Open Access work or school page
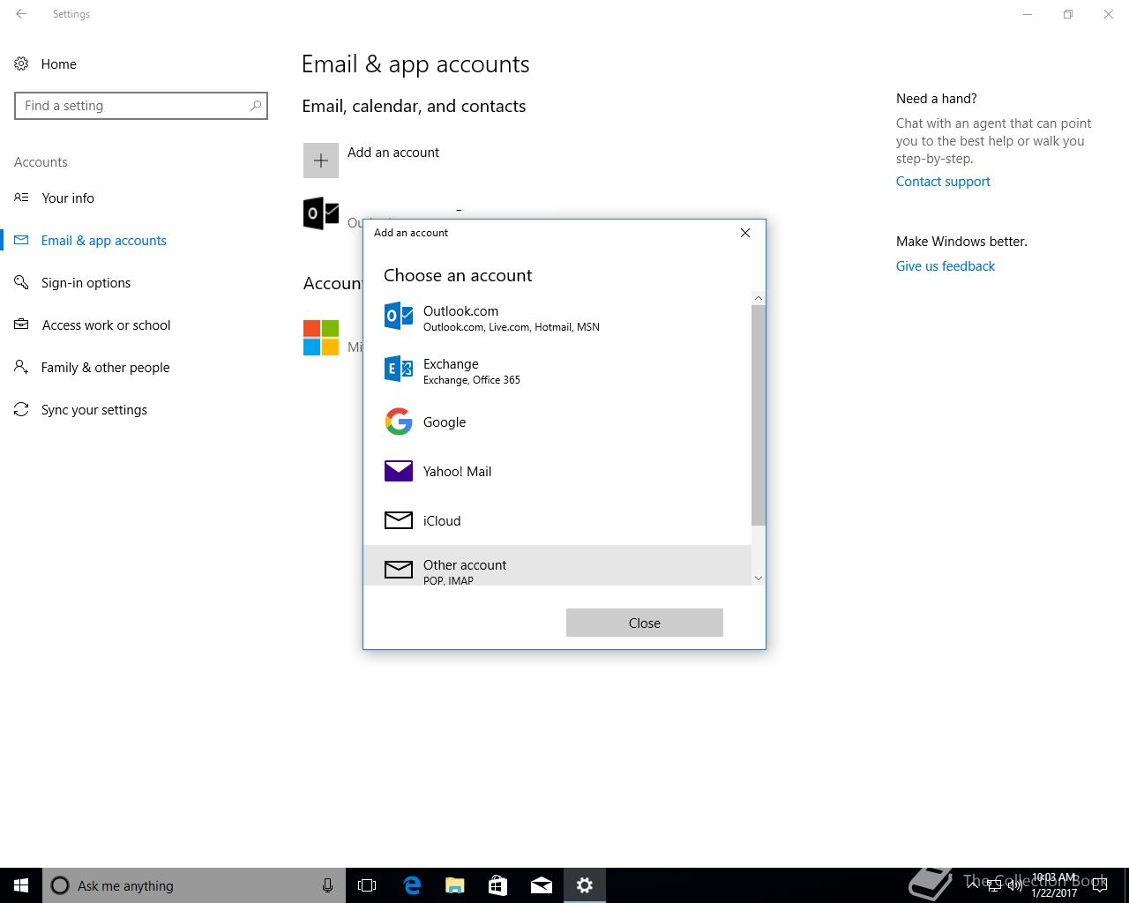This screenshot has width=1129, height=903. pyautogui.click(x=106, y=325)
